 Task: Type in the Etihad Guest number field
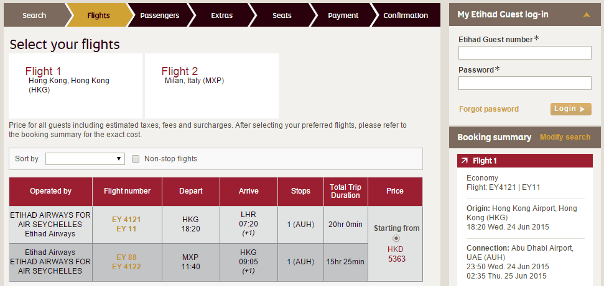tap(524, 53)
